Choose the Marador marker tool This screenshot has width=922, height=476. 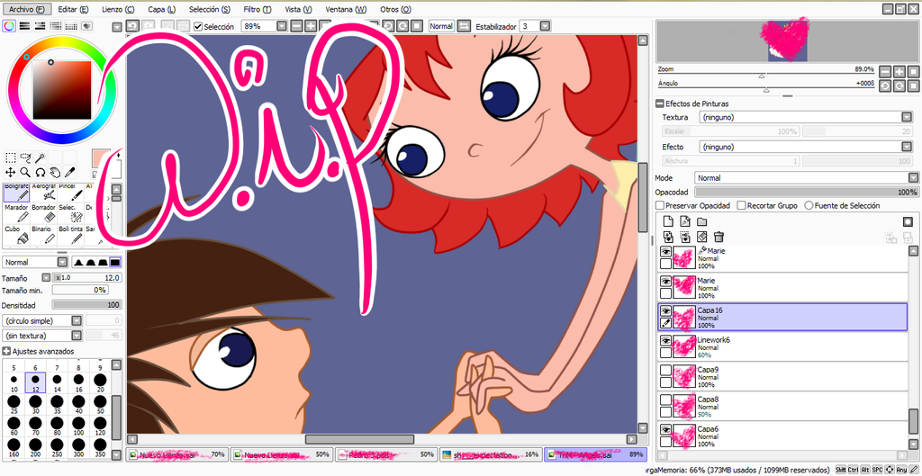(x=16, y=214)
